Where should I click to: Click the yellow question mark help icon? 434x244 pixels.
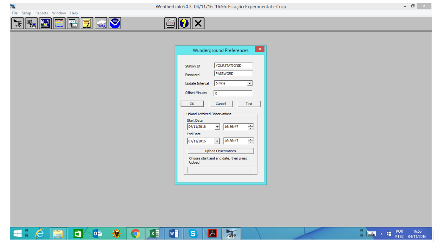(184, 23)
